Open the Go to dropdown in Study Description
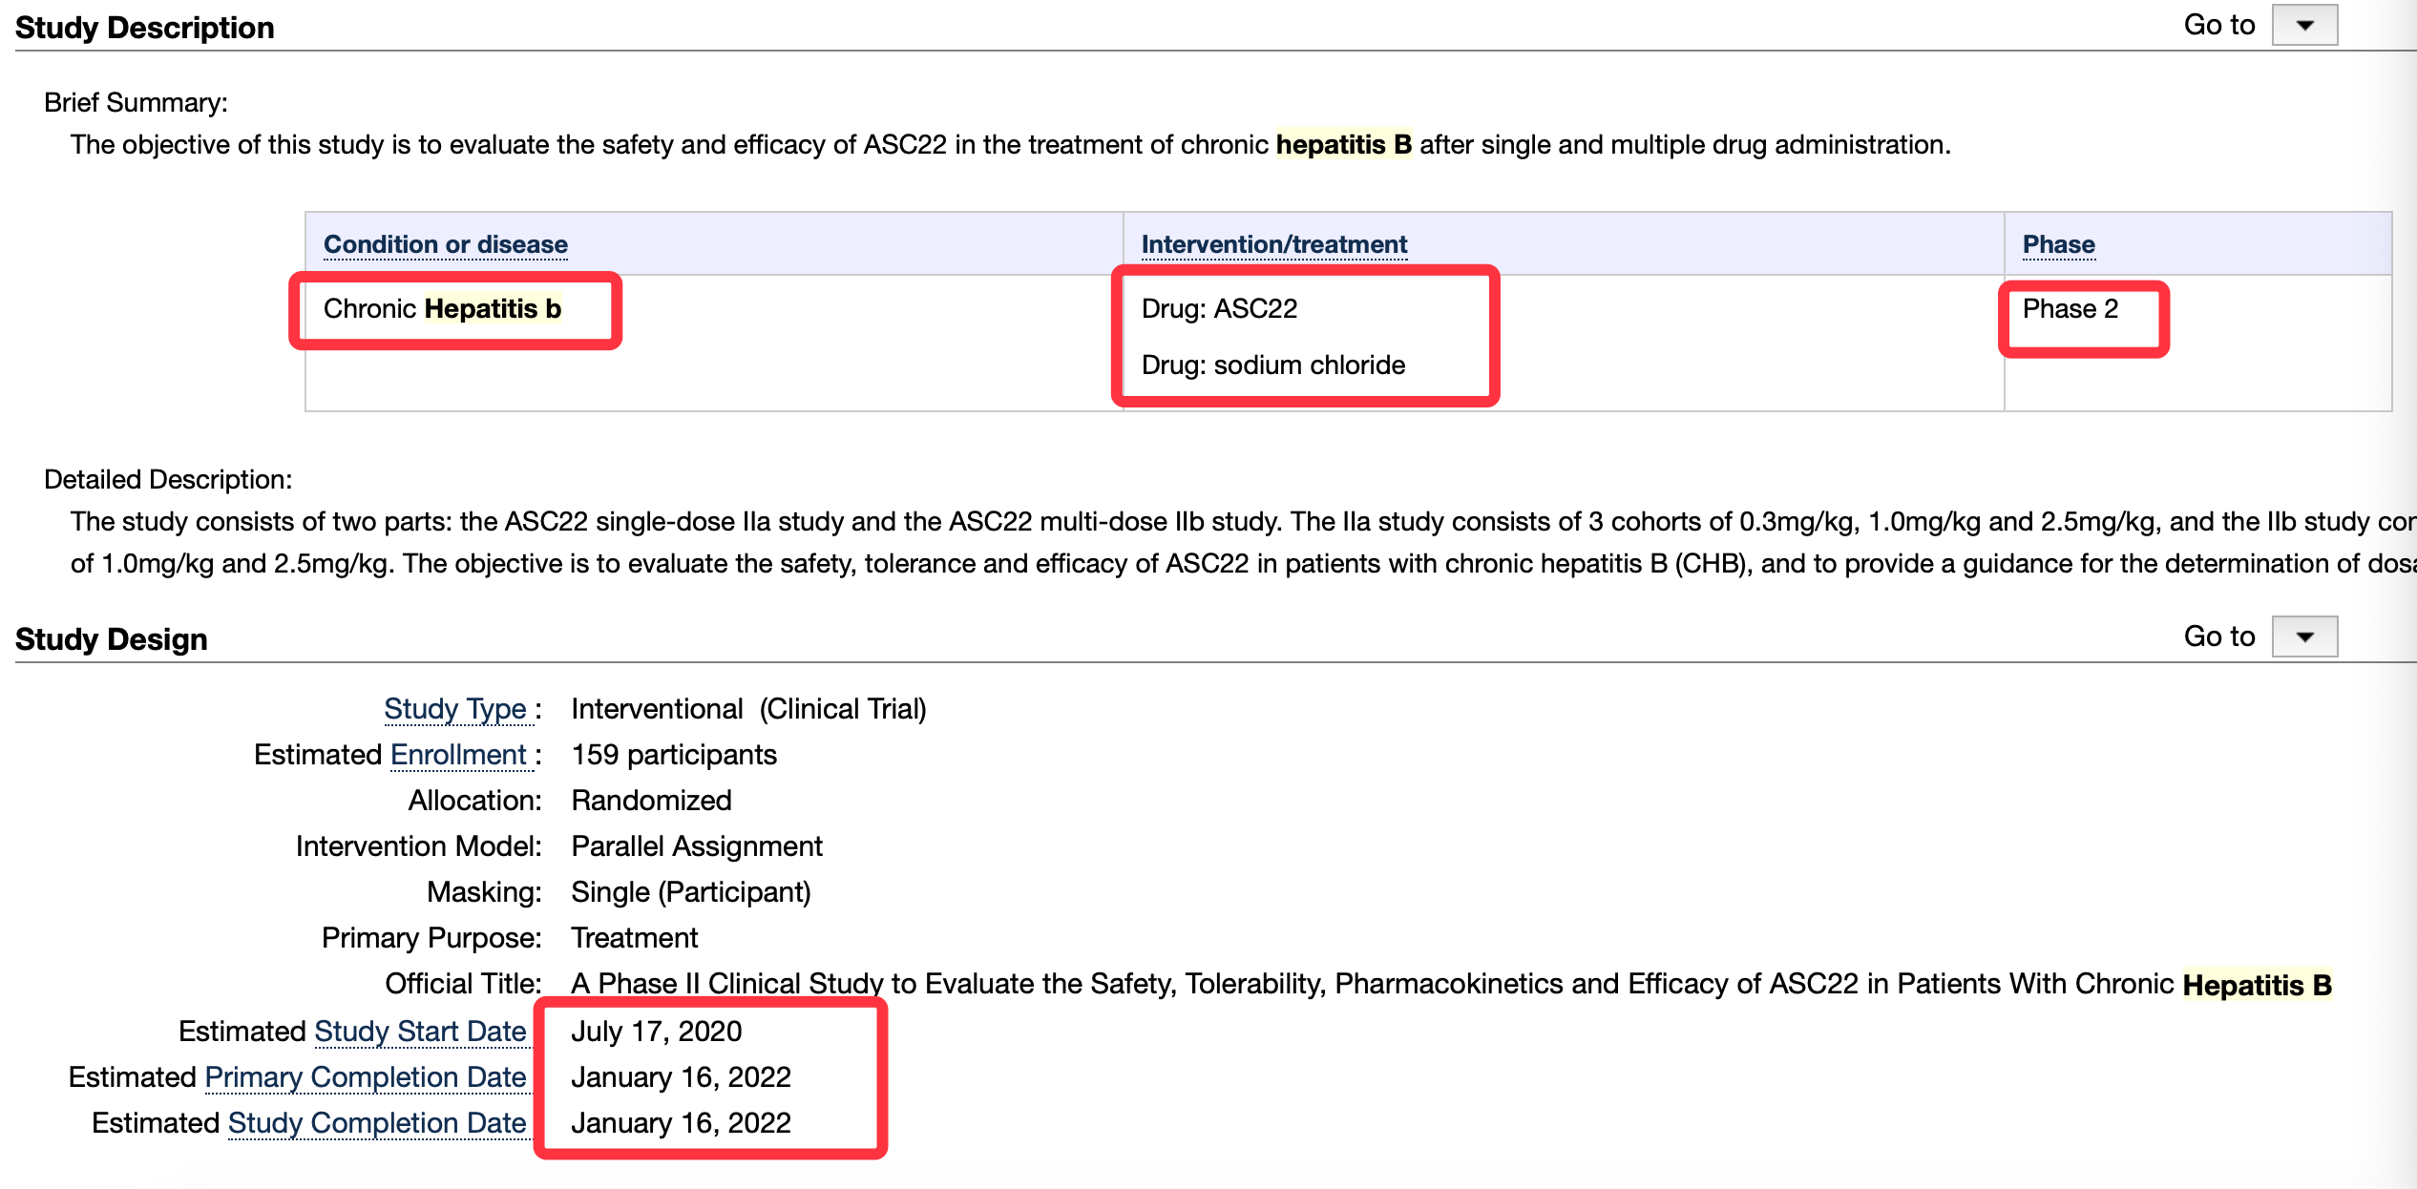This screenshot has height=1189, width=2417. pos(2304,26)
